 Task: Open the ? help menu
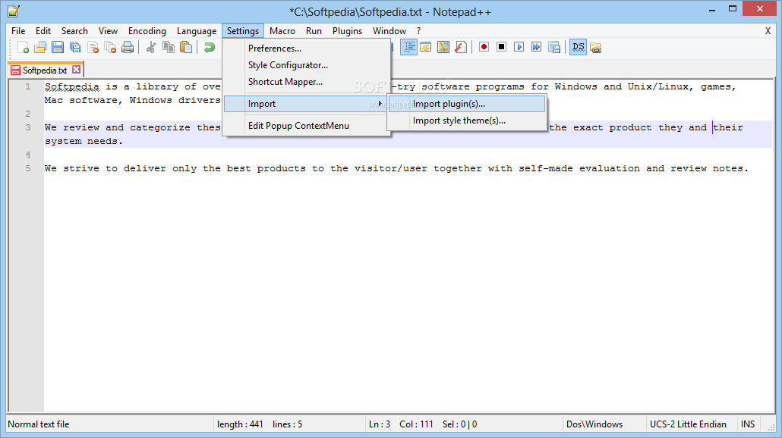pyautogui.click(x=419, y=31)
